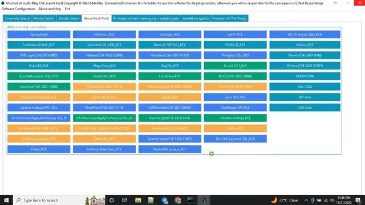The height and width of the screenshot is (205, 365).
Task: Click the blue OA HrmCareerApplyPerView.jsp button
Action: click(x=39, y=118)
